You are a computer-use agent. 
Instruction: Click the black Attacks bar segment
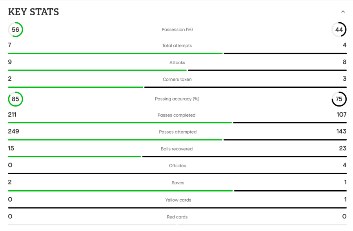[267, 70]
